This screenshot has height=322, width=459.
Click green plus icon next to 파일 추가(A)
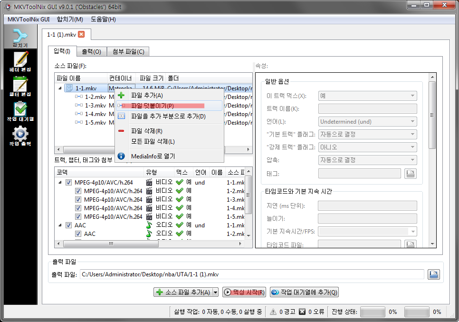121,95
